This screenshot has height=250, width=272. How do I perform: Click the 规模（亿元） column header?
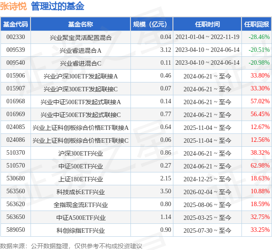(x=151, y=24)
